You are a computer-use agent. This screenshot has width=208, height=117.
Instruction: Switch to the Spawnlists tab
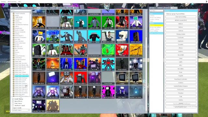tap(15, 8)
